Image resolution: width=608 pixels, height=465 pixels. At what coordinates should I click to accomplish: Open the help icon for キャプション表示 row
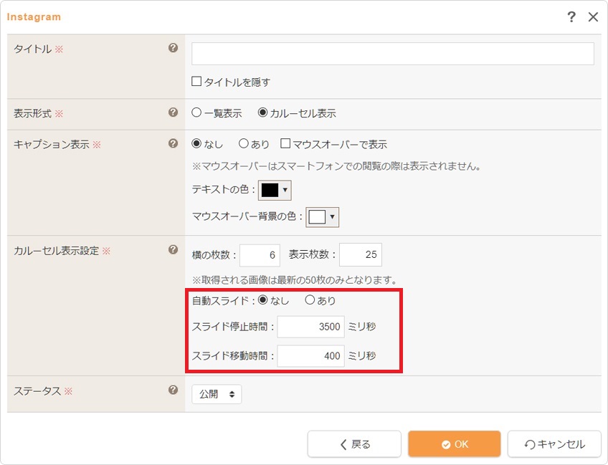coord(173,143)
